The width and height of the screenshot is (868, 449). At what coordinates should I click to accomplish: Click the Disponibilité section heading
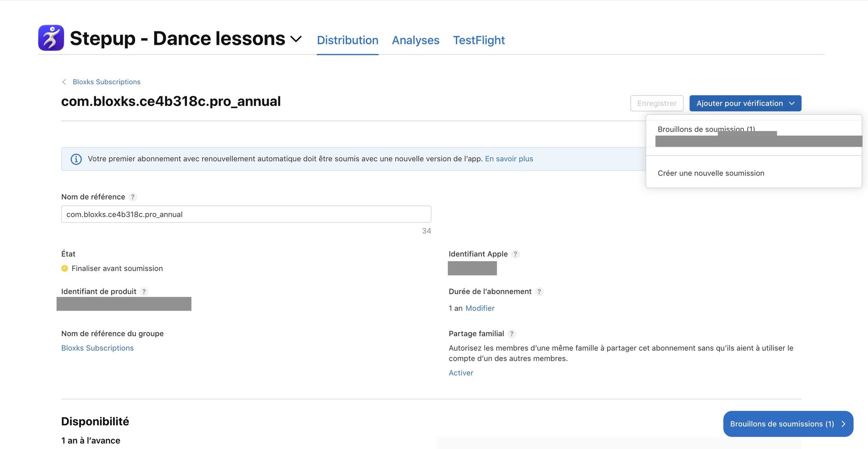pyautogui.click(x=95, y=422)
